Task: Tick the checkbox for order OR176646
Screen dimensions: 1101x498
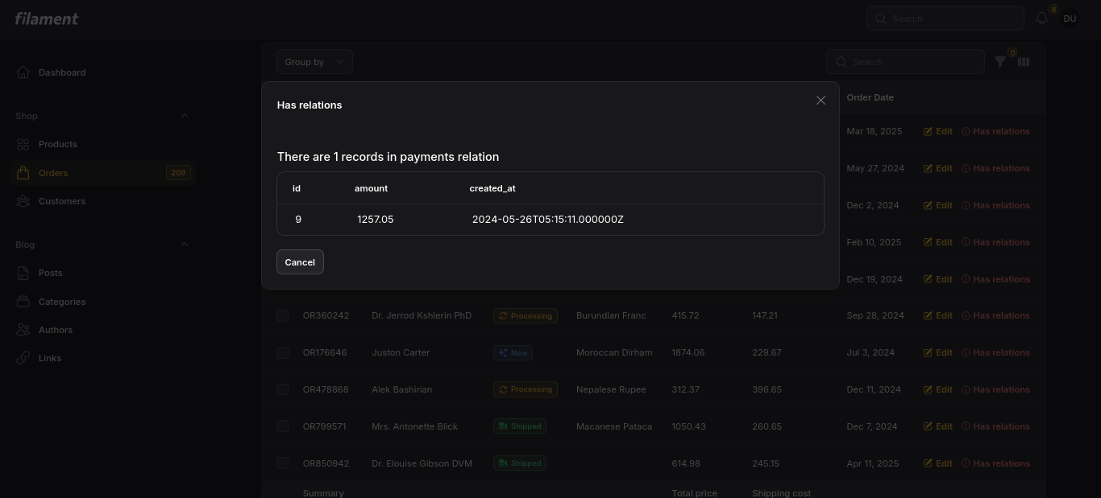Action: (282, 352)
